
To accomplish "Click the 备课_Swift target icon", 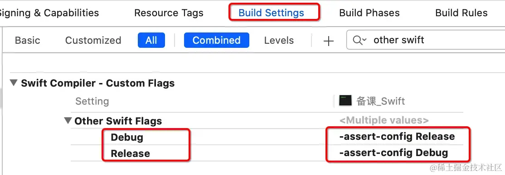I will point(345,101).
